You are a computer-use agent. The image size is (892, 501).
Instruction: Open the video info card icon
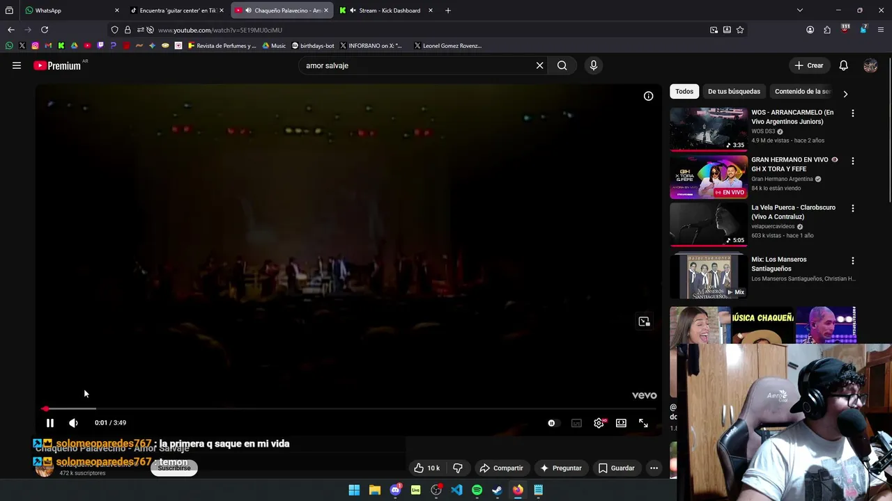[648, 96]
